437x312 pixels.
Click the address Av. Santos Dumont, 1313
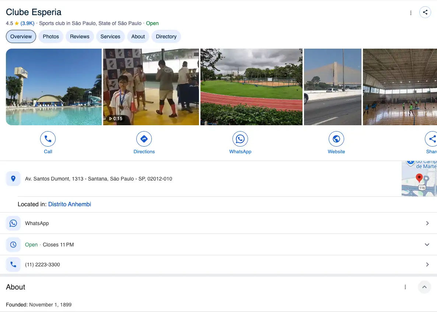pyautogui.click(x=99, y=179)
